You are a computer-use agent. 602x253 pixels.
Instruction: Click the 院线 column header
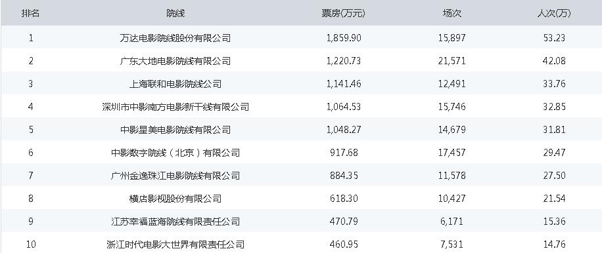(175, 14)
